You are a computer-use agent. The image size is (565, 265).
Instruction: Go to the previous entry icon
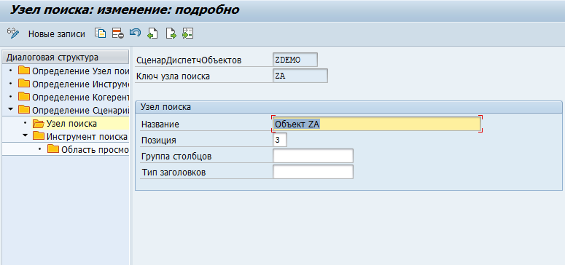152,33
